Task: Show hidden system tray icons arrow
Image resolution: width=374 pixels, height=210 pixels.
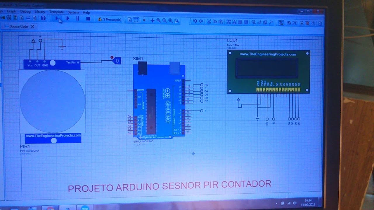Action: 276,203
